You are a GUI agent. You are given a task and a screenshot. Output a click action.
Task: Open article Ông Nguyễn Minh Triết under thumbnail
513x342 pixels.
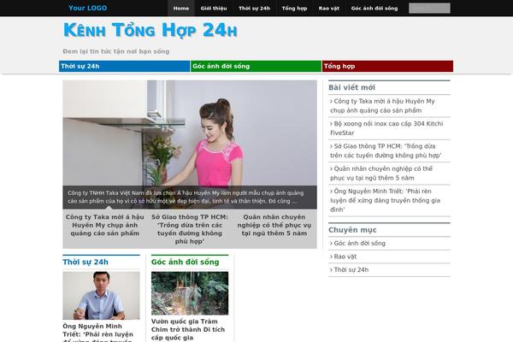click(98, 333)
